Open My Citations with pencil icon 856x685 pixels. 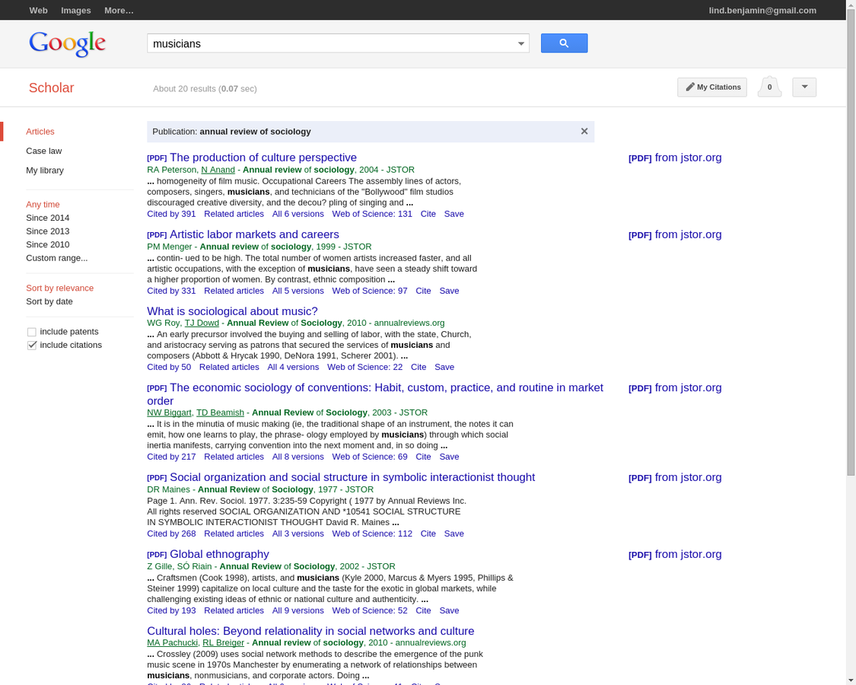pyautogui.click(x=712, y=87)
